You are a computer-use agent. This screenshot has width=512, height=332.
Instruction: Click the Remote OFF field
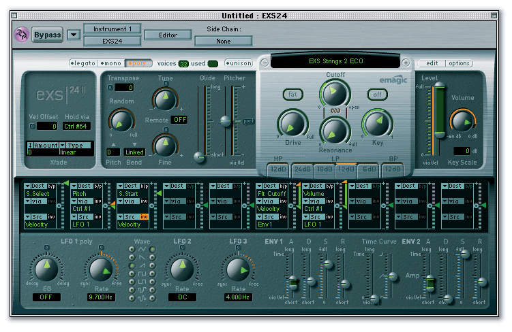(x=179, y=120)
